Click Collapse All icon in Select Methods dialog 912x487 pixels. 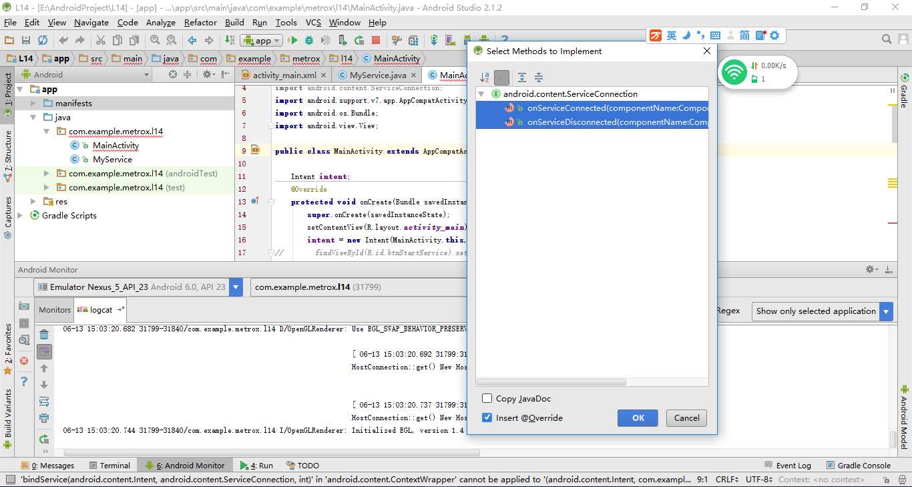tap(539, 77)
